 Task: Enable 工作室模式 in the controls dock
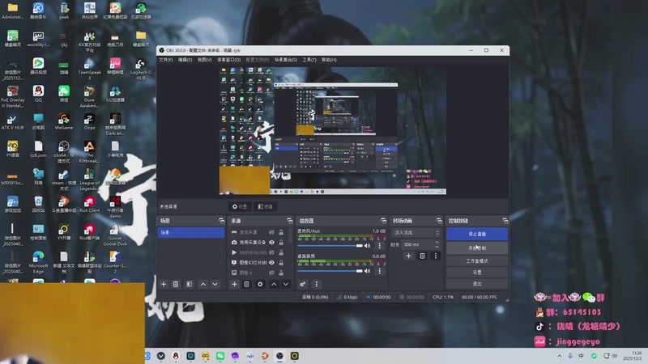[477, 260]
